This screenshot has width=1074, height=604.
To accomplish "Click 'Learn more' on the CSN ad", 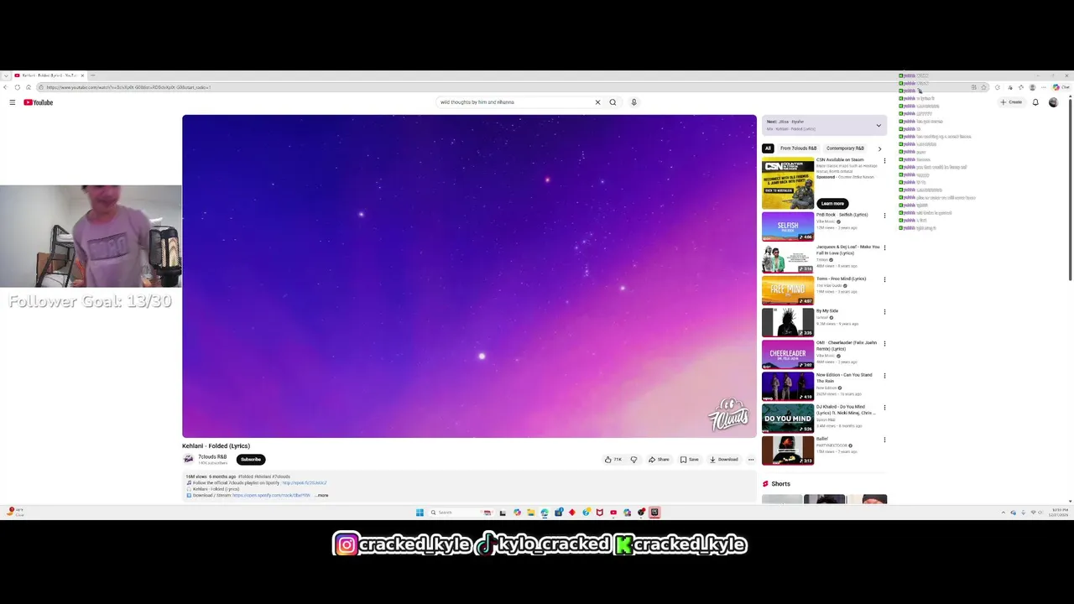I will 832,203.
